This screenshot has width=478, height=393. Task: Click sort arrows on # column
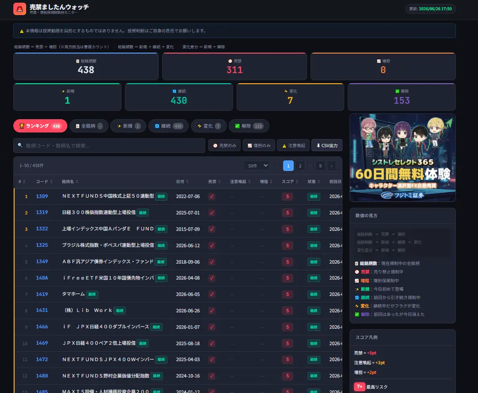24,182
